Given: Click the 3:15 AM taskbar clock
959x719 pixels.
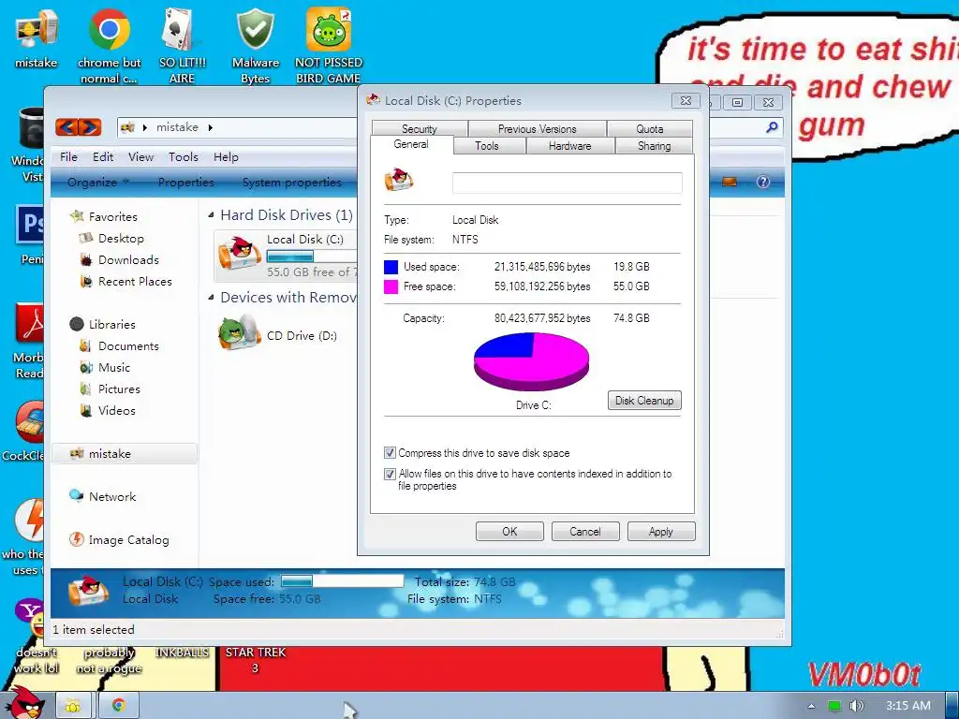Looking at the screenshot, I should (907, 706).
